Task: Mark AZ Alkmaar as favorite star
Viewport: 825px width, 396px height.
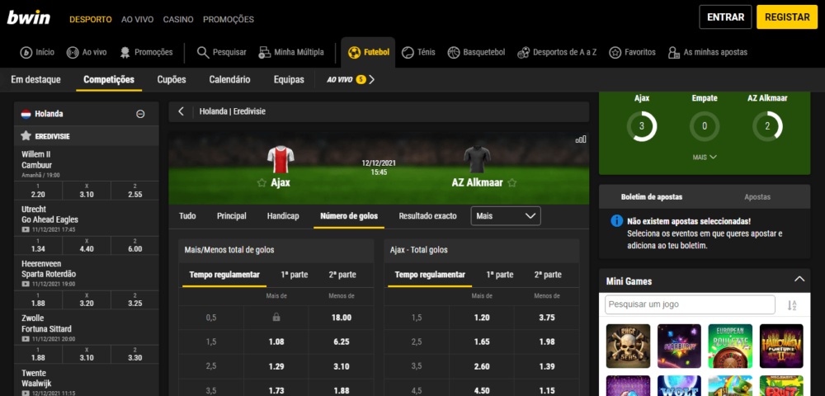Action: (512, 183)
